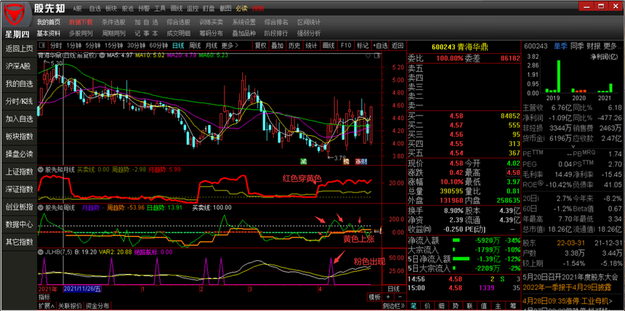625x311 pixels.
Task: Open the 预警 menu
Action: tap(143, 9)
